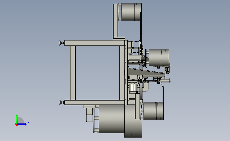230x141 pixels.
Task: Click the blue Z axis arrow of the triad
Action: pyautogui.click(x=22, y=124)
